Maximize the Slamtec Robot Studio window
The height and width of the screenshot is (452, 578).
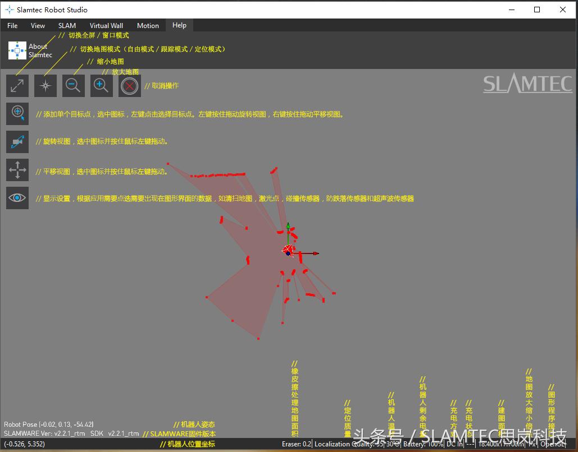(x=537, y=10)
